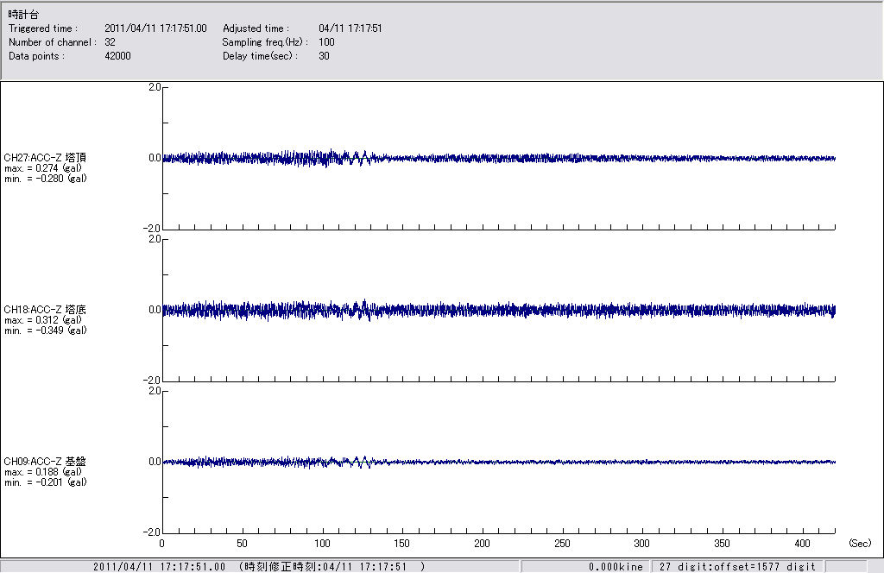
Task: Click the 100 second mark on time axis
Action: (x=322, y=544)
